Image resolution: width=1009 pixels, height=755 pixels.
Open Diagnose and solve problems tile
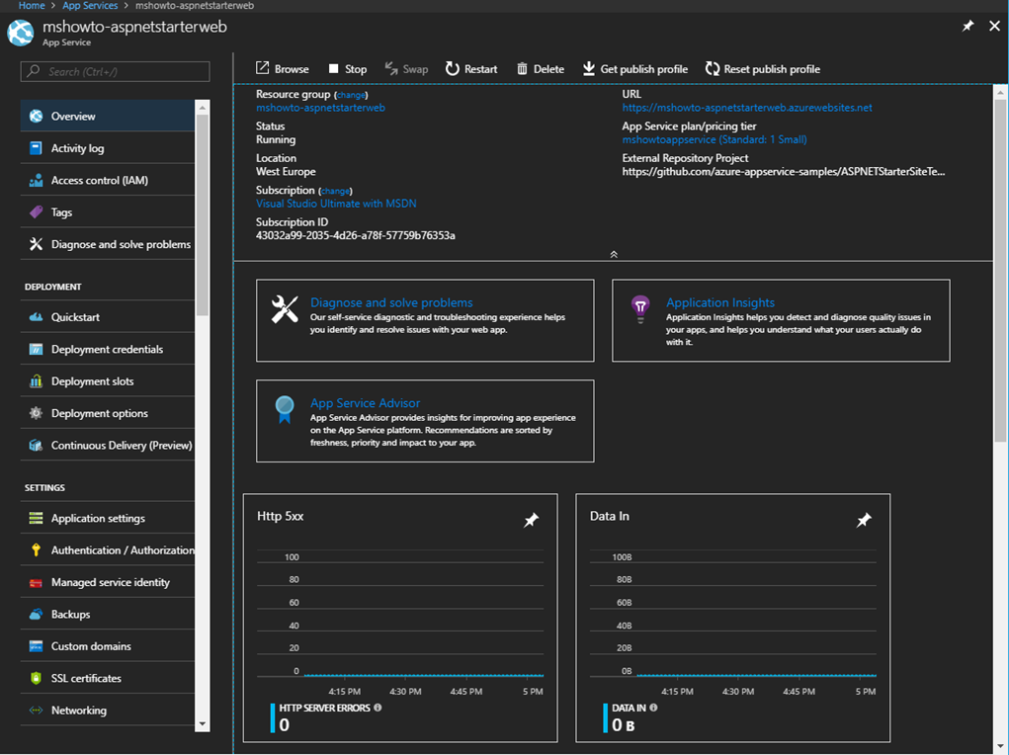click(425, 320)
